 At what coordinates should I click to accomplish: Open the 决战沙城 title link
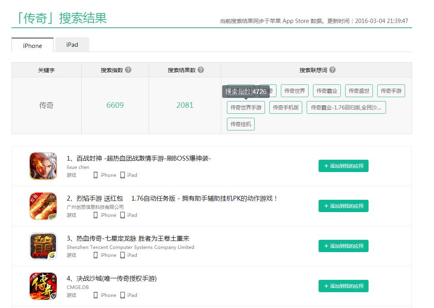[111, 279]
